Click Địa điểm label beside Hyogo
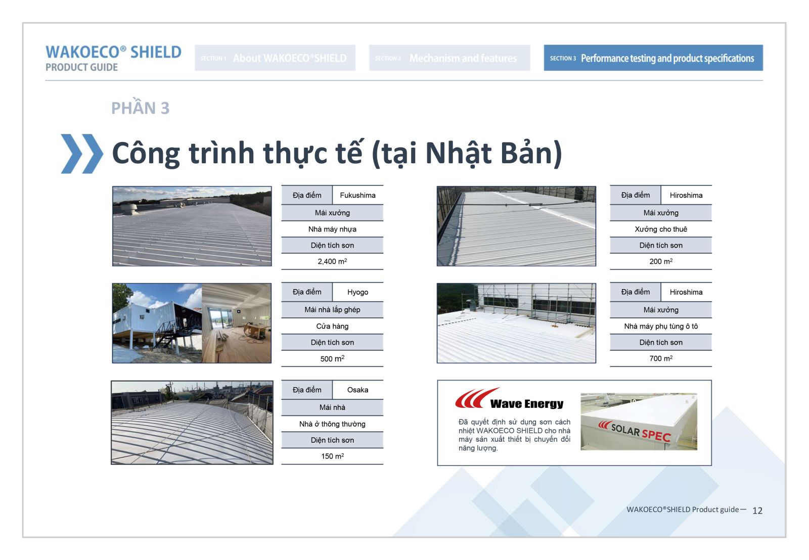The image size is (809, 560). click(307, 292)
